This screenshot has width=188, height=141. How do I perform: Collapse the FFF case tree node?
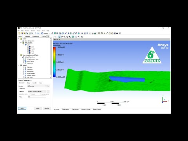click(21, 43)
